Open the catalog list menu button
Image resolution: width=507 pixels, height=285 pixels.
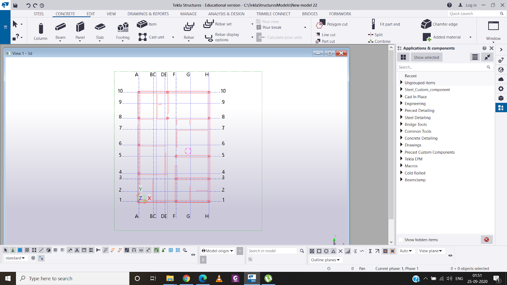(x=475, y=57)
